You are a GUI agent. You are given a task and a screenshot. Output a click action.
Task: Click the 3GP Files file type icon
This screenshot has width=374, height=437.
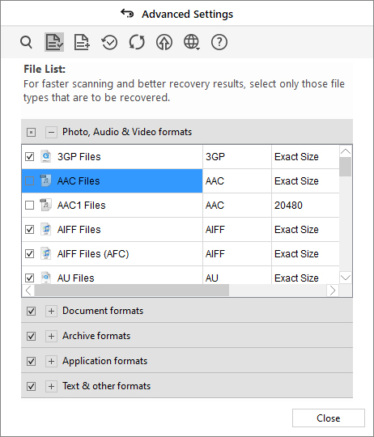[46, 157]
